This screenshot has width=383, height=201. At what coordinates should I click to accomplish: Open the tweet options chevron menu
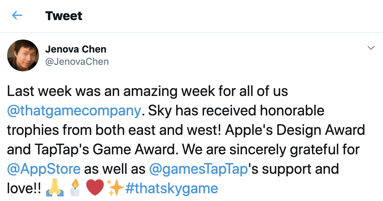point(370,48)
